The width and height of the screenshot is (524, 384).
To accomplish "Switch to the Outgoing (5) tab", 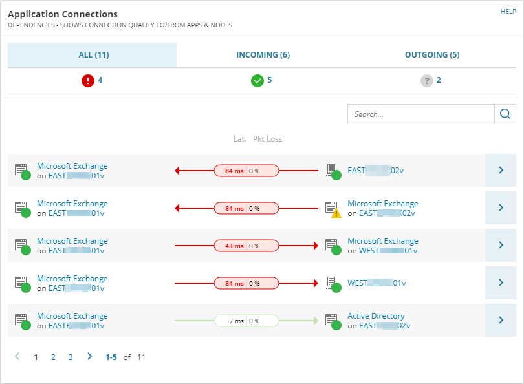I will (x=432, y=55).
